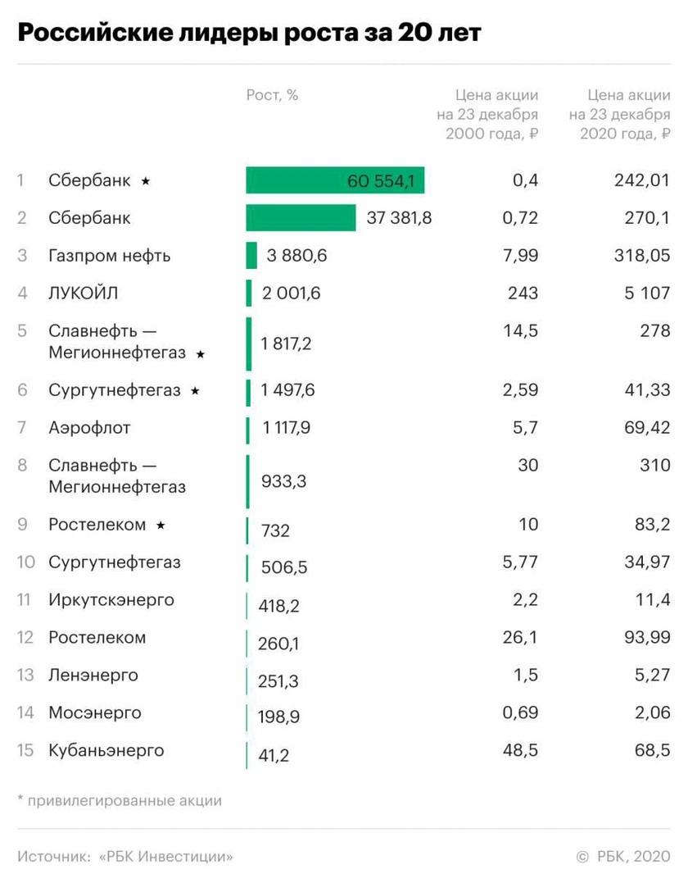The image size is (688, 883).
Task: Click the star beside Ростелеком in row 9
Action: pyautogui.click(x=161, y=525)
